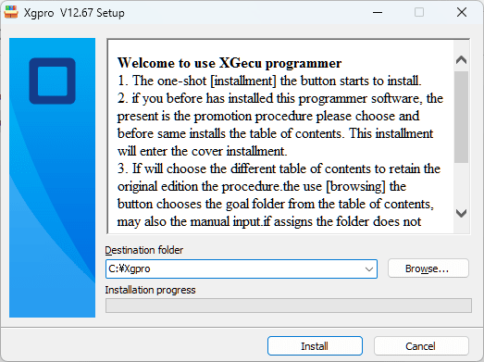This screenshot has height=362, width=484.
Task: Click the Xgpro V12.67 Setup title text
Action: pyautogui.click(x=74, y=13)
